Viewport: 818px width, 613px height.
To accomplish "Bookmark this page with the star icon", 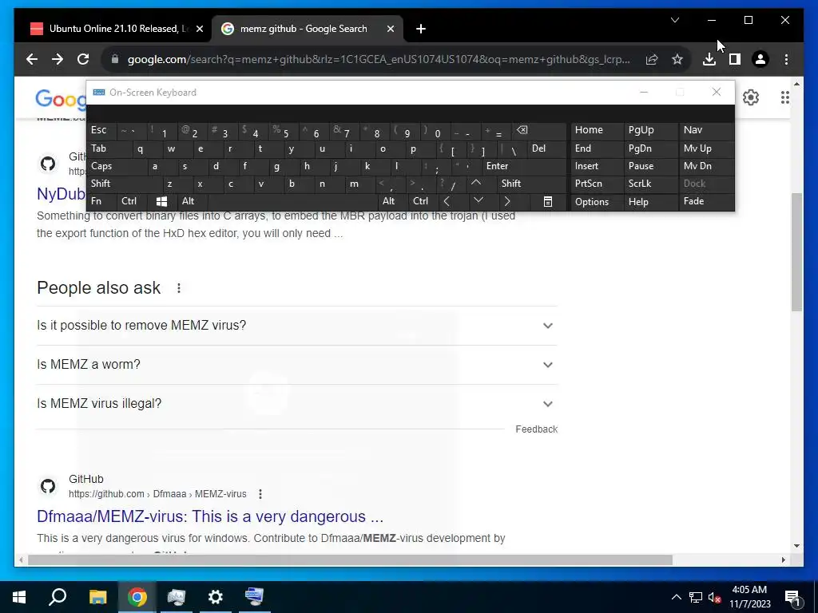I will coord(677,59).
